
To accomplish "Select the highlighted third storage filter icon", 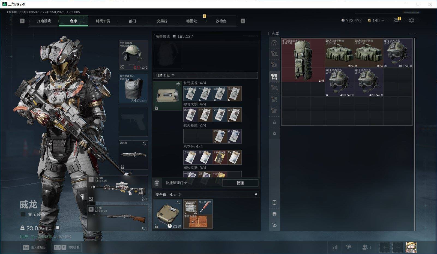I will 274,77.
